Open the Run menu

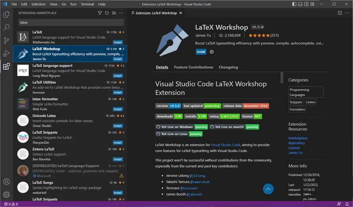pyautogui.click(x=73, y=4)
